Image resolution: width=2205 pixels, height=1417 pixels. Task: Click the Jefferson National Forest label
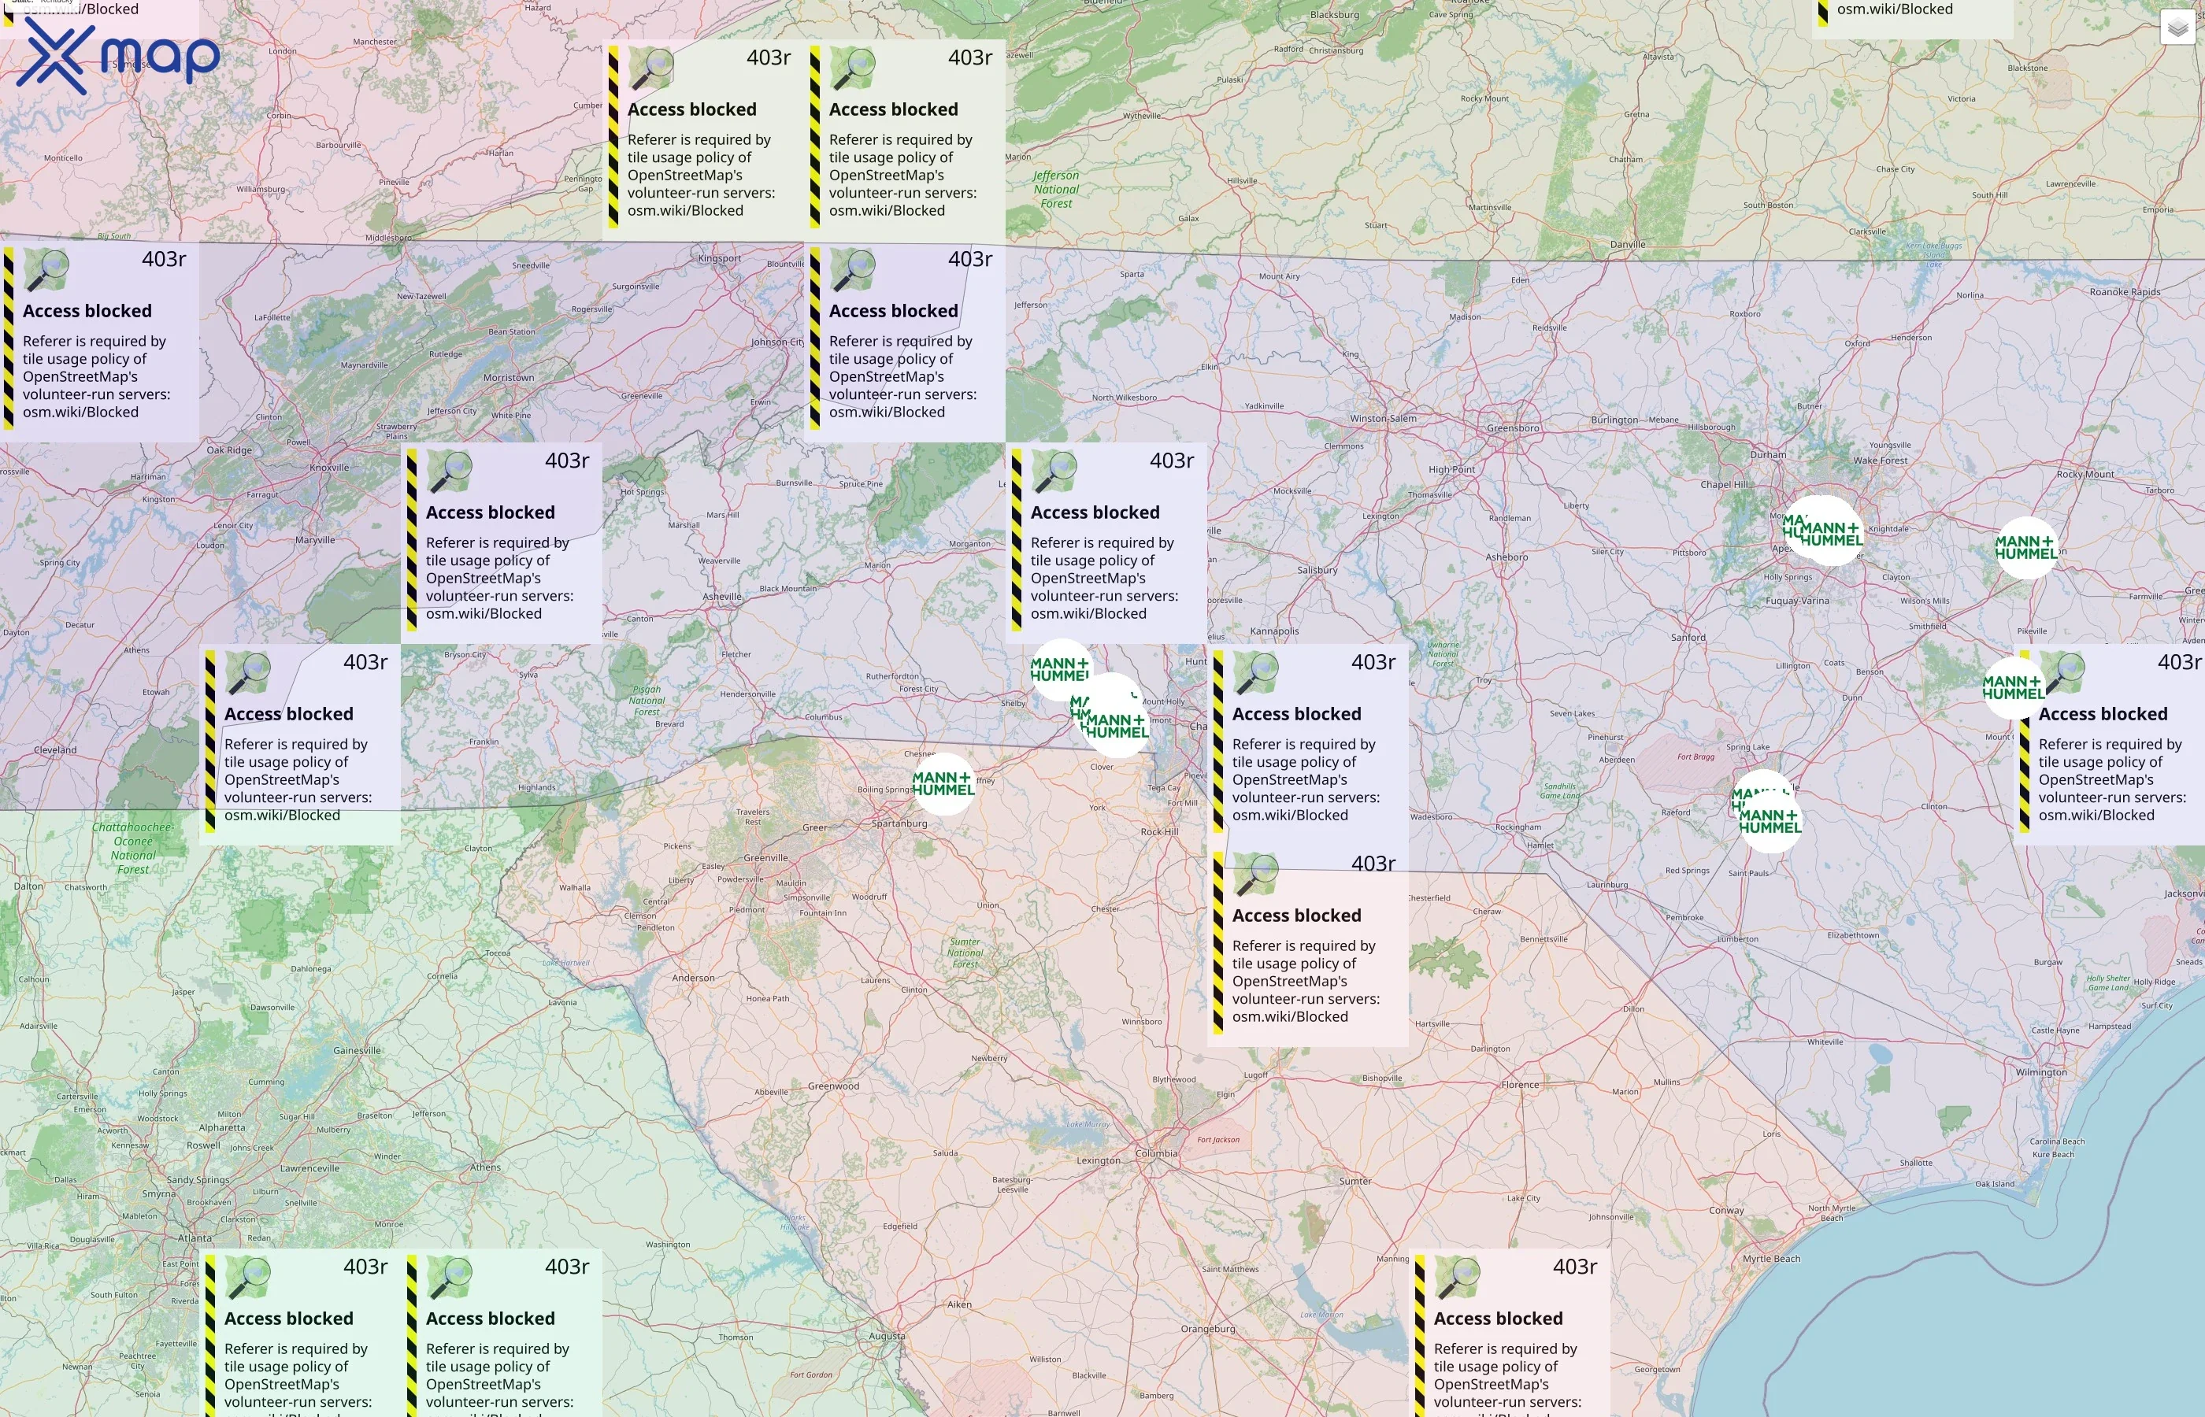coord(1055,190)
